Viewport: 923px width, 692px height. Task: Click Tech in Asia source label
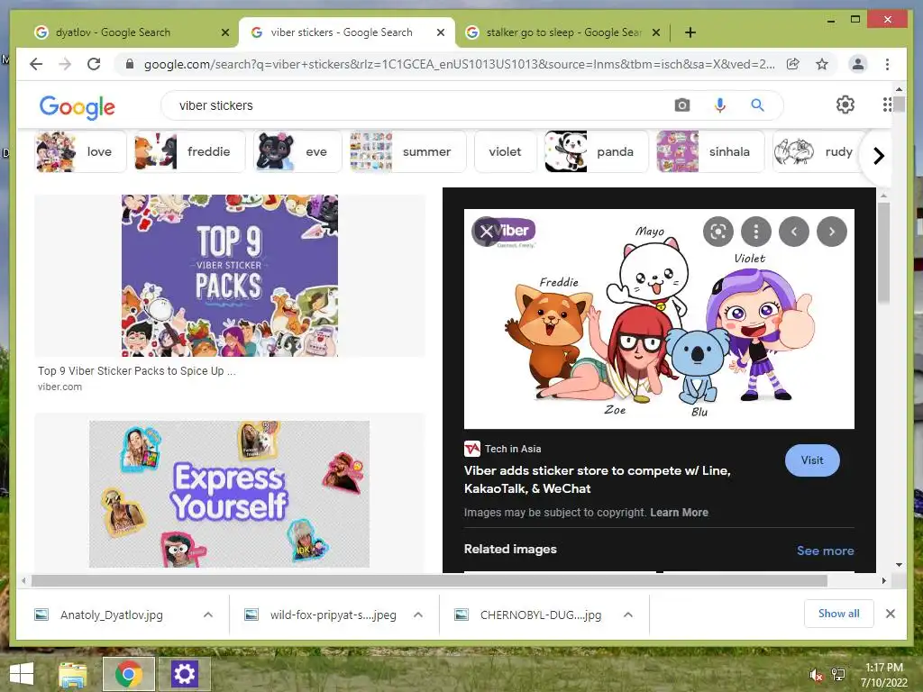[513, 449]
